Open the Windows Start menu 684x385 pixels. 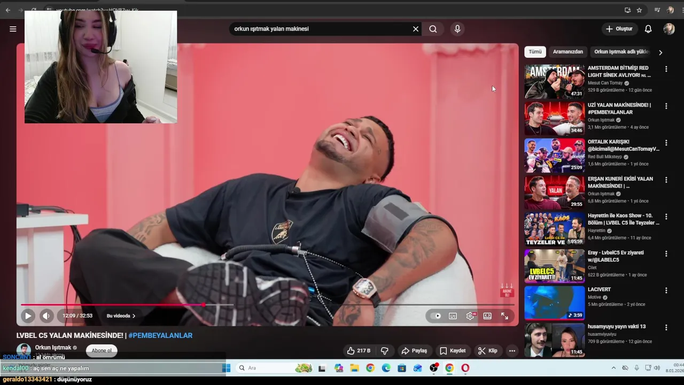(226, 368)
